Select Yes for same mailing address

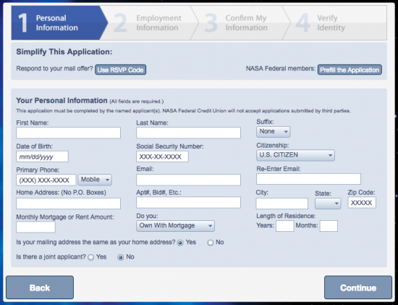pyautogui.click(x=180, y=243)
